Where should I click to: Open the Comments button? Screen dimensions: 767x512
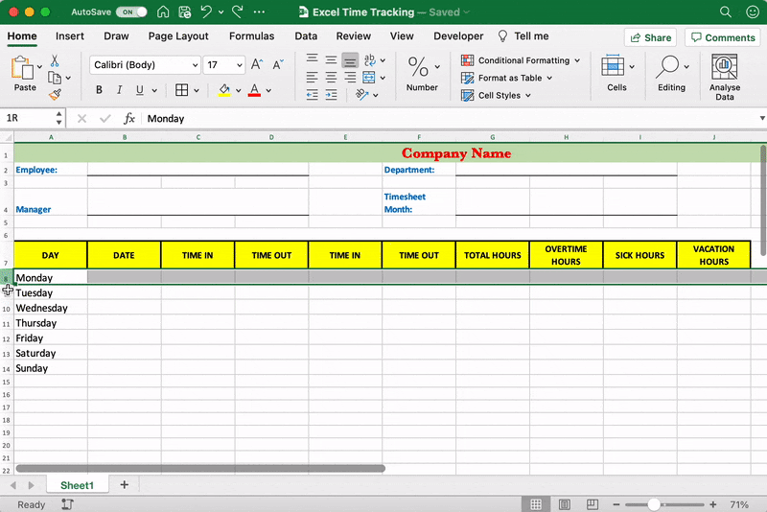722,37
